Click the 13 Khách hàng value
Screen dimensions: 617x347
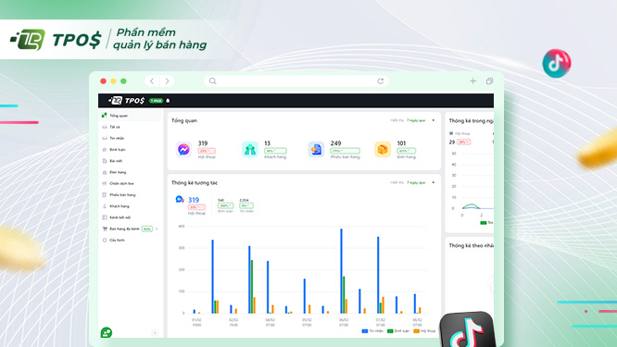point(267,143)
